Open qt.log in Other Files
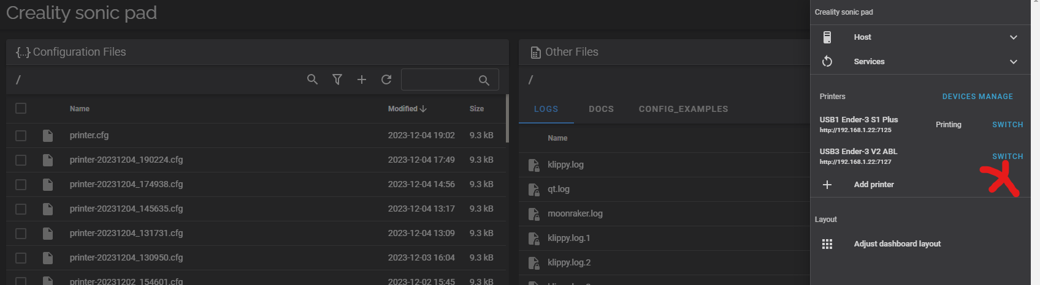 pyautogui.click(x=559, y=189)
